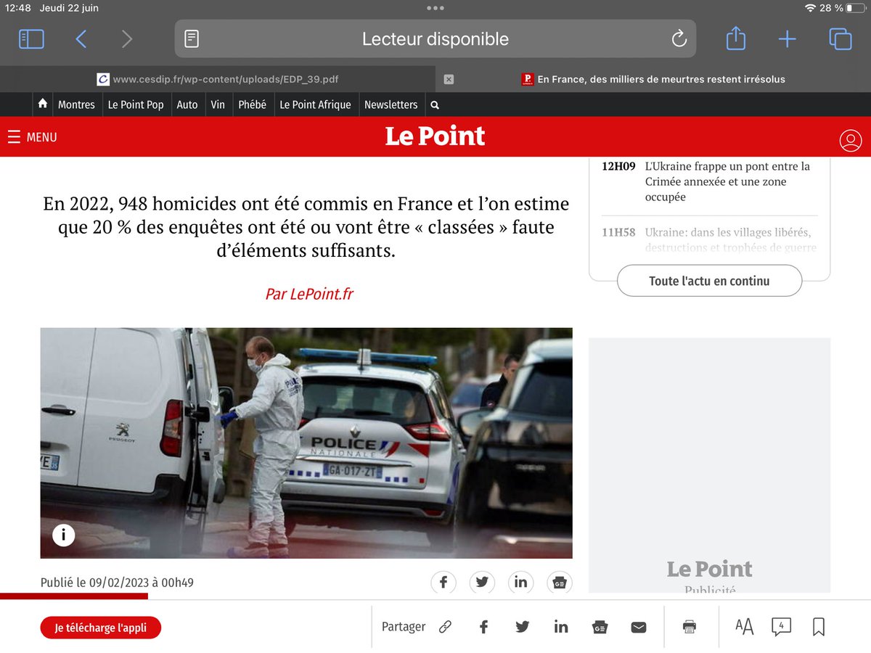871x653 pixels.
Task: Open a new tab with plus icon
Action: tap(787, 39)
